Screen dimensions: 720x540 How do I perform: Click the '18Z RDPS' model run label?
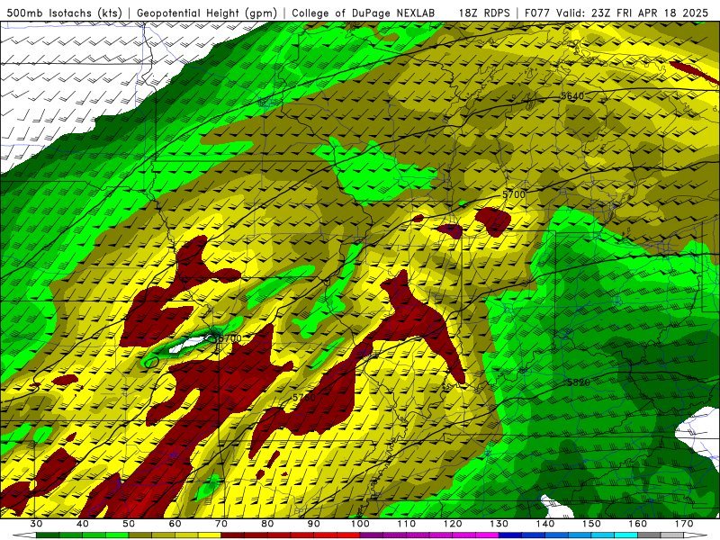pyautogui.click(x=484, y=13)
